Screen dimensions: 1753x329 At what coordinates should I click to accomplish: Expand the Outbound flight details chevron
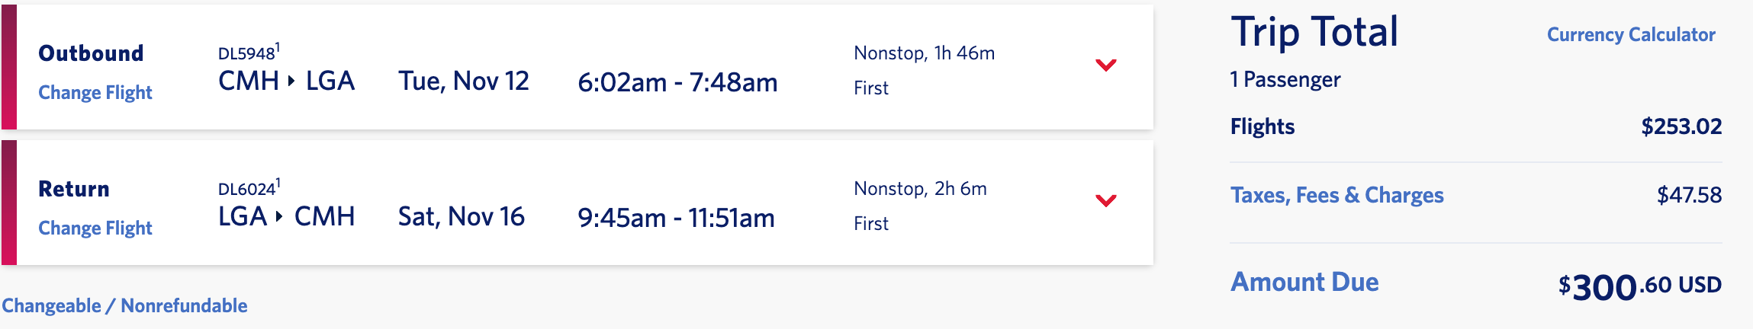pyautogui.click(x=1105, y=65)
